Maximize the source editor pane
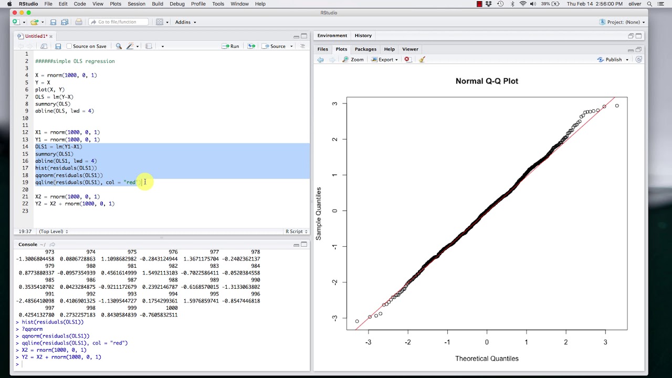Viewport: 672px width, 378px height. tap(304, 36)
